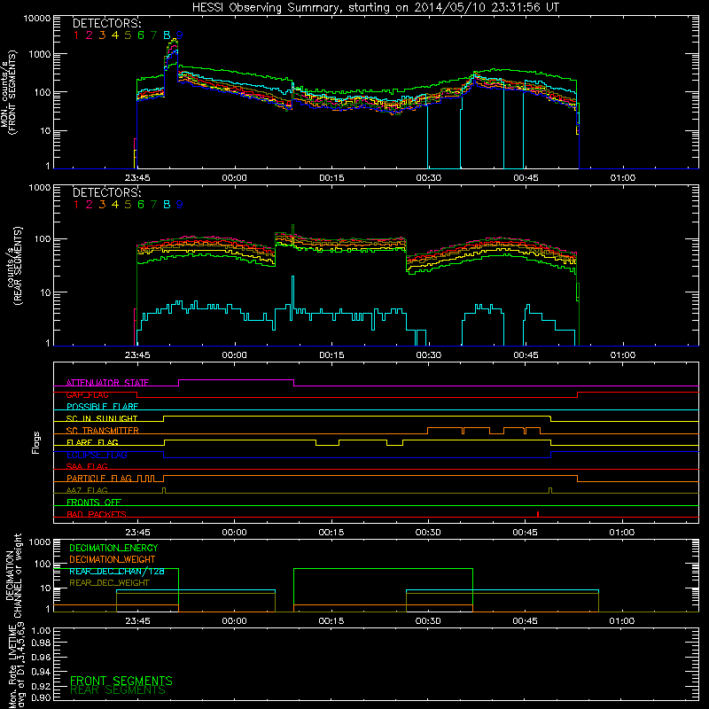Click the ECLIPSE_FLAG label
Screen dimensions: 709x709
pos(97,455)
